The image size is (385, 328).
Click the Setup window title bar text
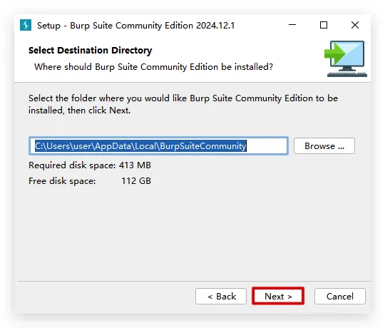coord(135,26)
